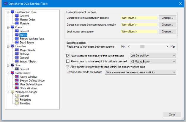Click the icon beside Magic Words
186x122 pixels.
[x=17, y=50]
